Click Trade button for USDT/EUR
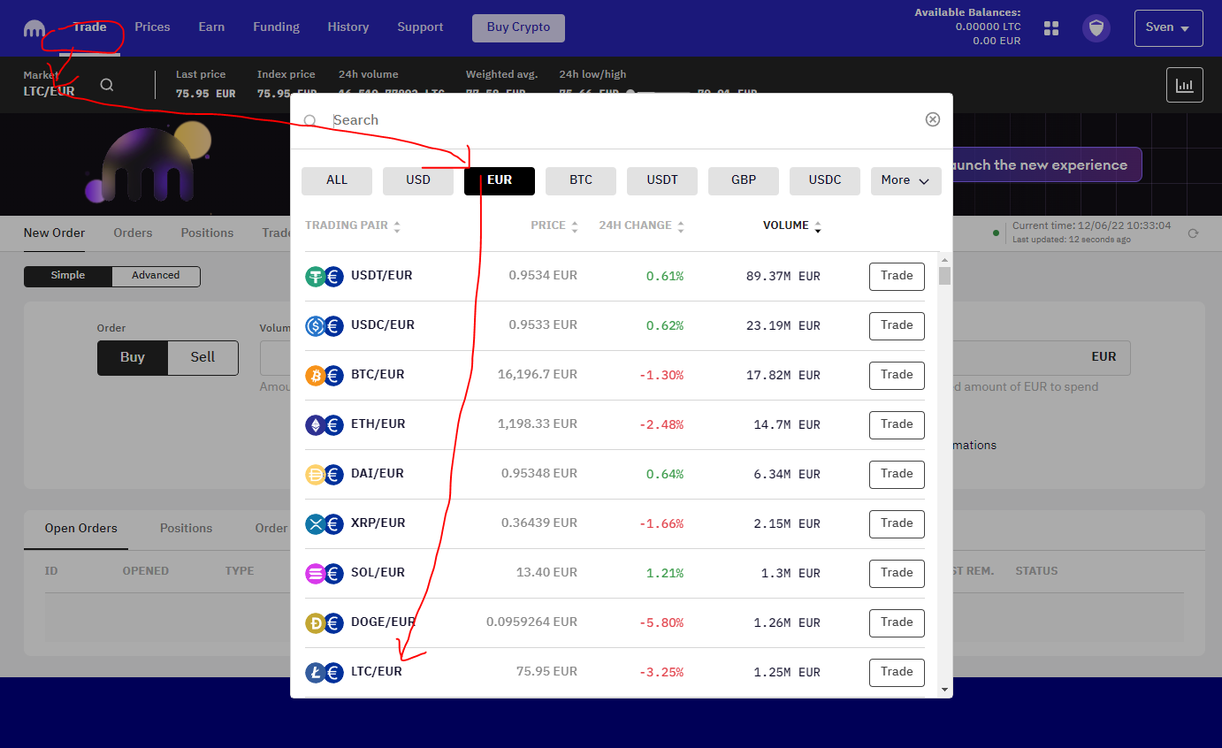Viewport: 1222px width, 748px height. click(x=897, y=276)
